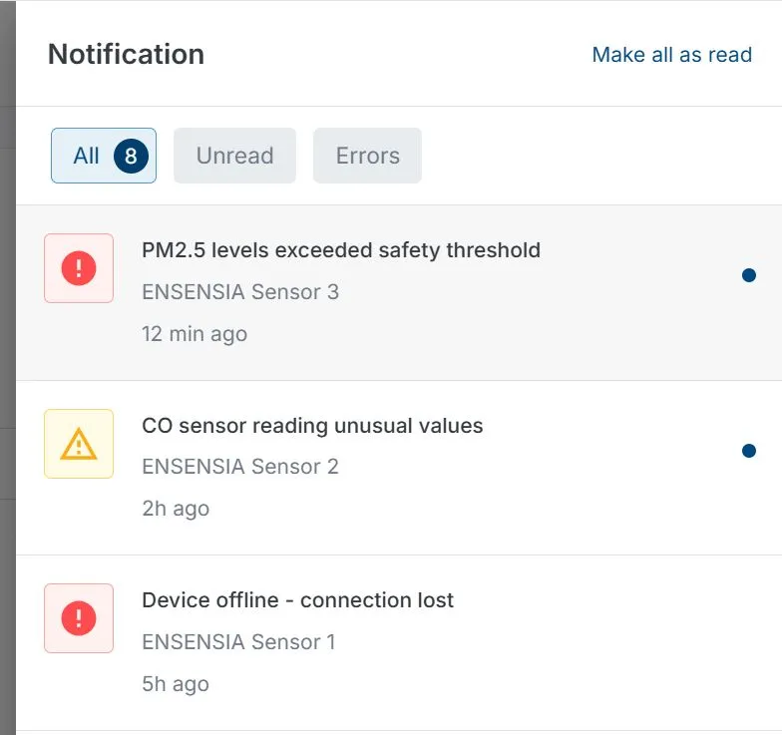Screen dimensions: 782x735
Task: Switch to the Unread tab
Action: point(234,156)
